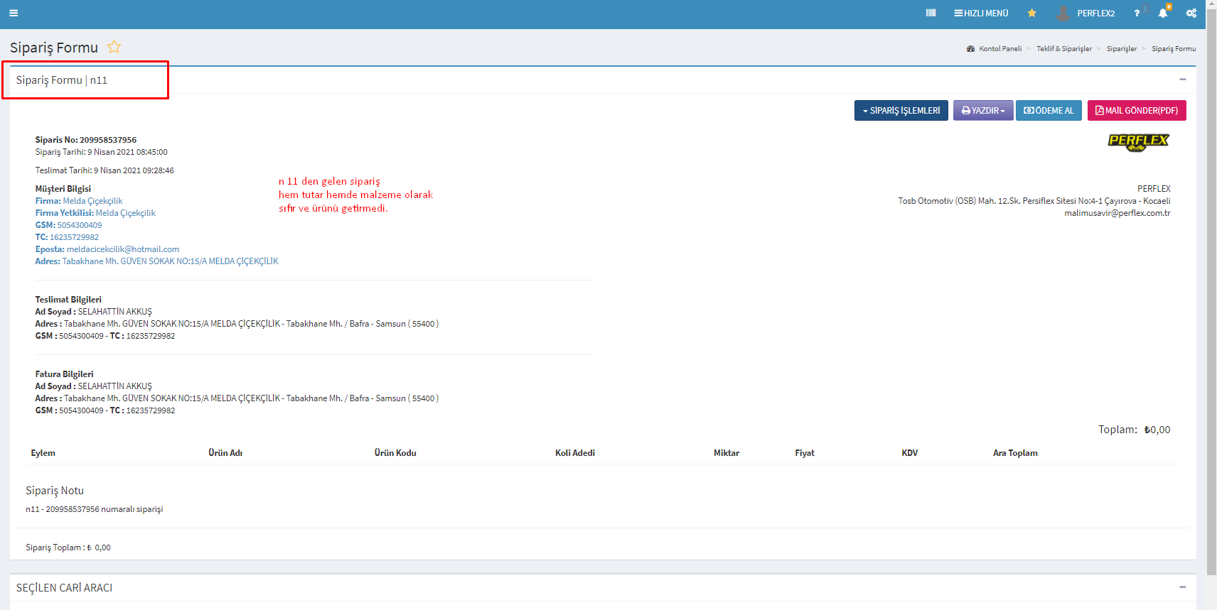Collapse the Sipariş Formu panel

pos(1183,80)
